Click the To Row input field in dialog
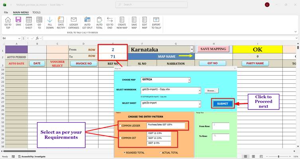Screen dimensions: 300x159 [x=221, y=137]
